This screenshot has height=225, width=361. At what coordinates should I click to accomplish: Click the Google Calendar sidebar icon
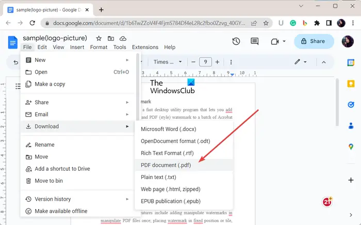(351, 62)
